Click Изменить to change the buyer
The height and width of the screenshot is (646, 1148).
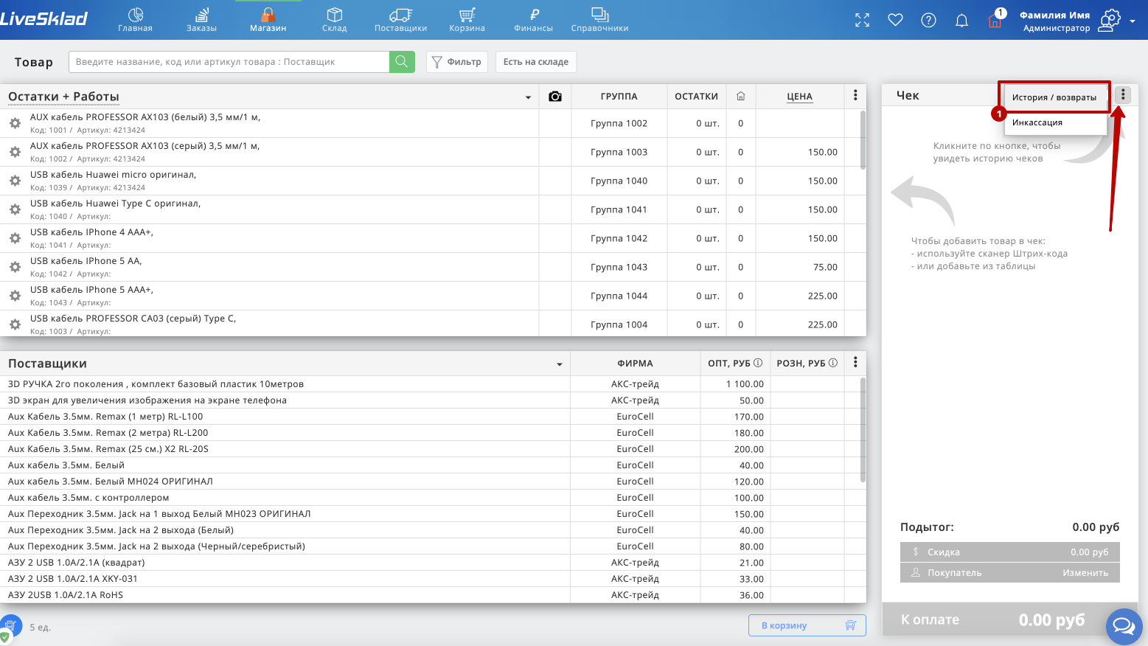pyautogui.click(x=1085, y=573)
